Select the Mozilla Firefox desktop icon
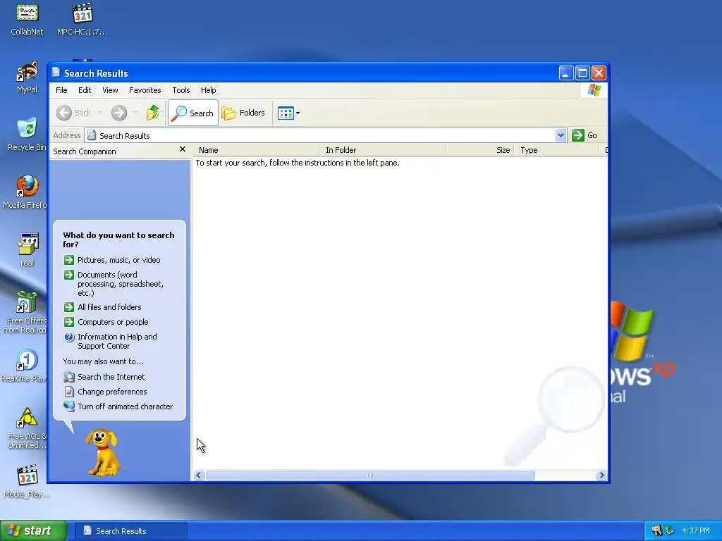Image resolution: width=722 pixels, height=541 pixels. click(x=25, y=193)
